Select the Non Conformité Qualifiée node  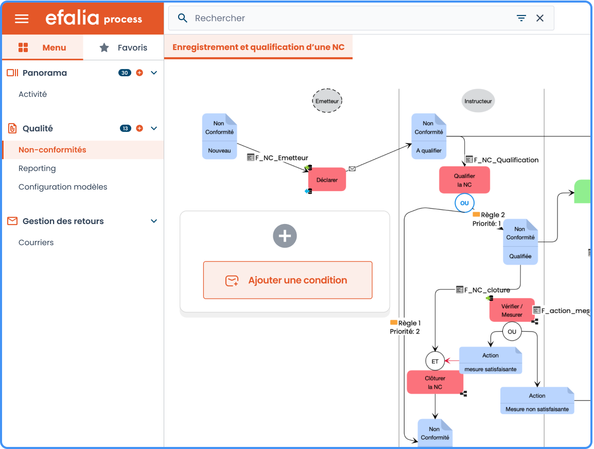tap(520, 242)
